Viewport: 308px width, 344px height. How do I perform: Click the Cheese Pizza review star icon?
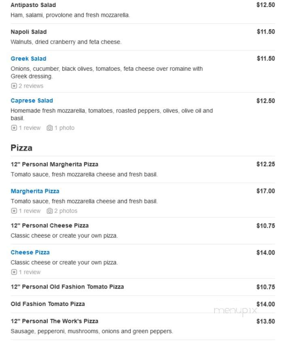point(14,272)
